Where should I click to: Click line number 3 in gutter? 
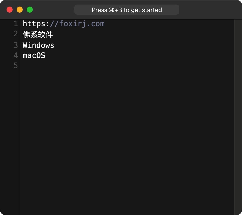coord(16,45)
